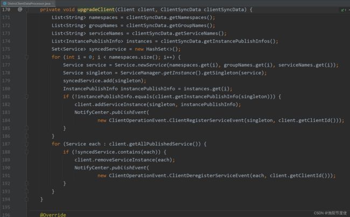Click ClientDeregisterServiceEvent on line 191
Viewport: 350px width, 217px height.
209,175
